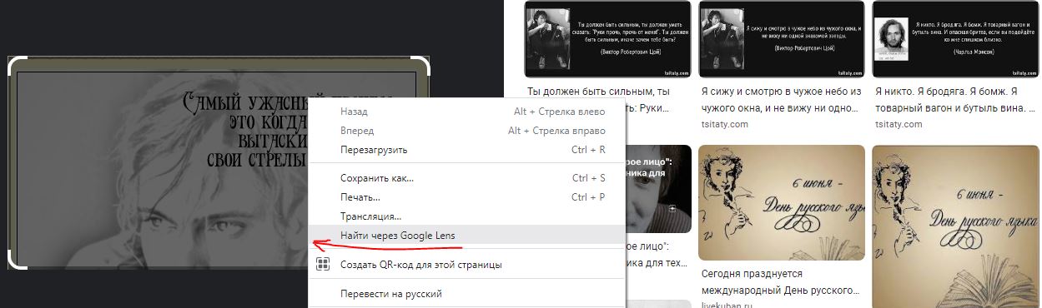Open the 'Ты должен быть сильным' quote thumbnail
Screen dimensions: 1042x308
click(x=607, y=38)
